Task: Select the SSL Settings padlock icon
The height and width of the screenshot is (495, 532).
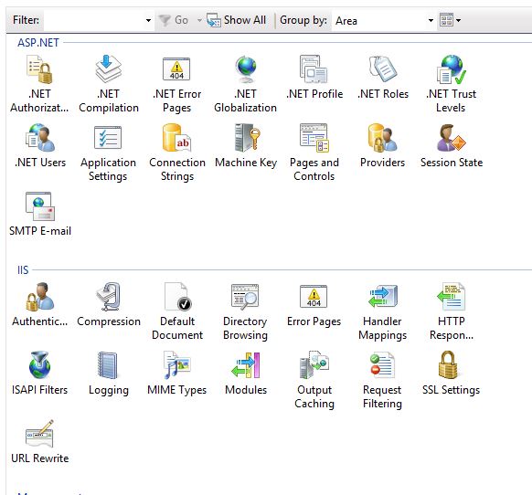Action: click(449, 365)
